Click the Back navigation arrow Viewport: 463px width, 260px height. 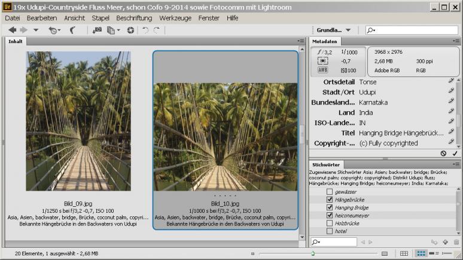point(13,30)
